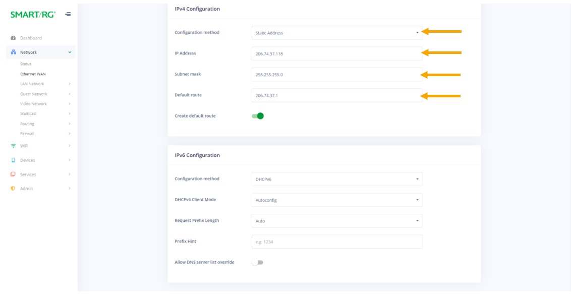This screenshot has height=297, width=571.
Task: Expand the LAN Network submenu arrow
Action: (x=70, y=84)
